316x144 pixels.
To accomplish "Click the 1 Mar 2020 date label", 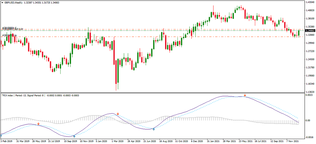I will pos(118,141).
